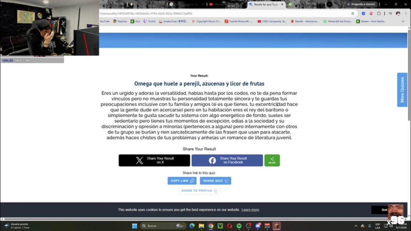Image resolution: width=411 pixels, height=231 pixels.
Task: Open the Opera taskbar icon
Action: tap(229, 226)
